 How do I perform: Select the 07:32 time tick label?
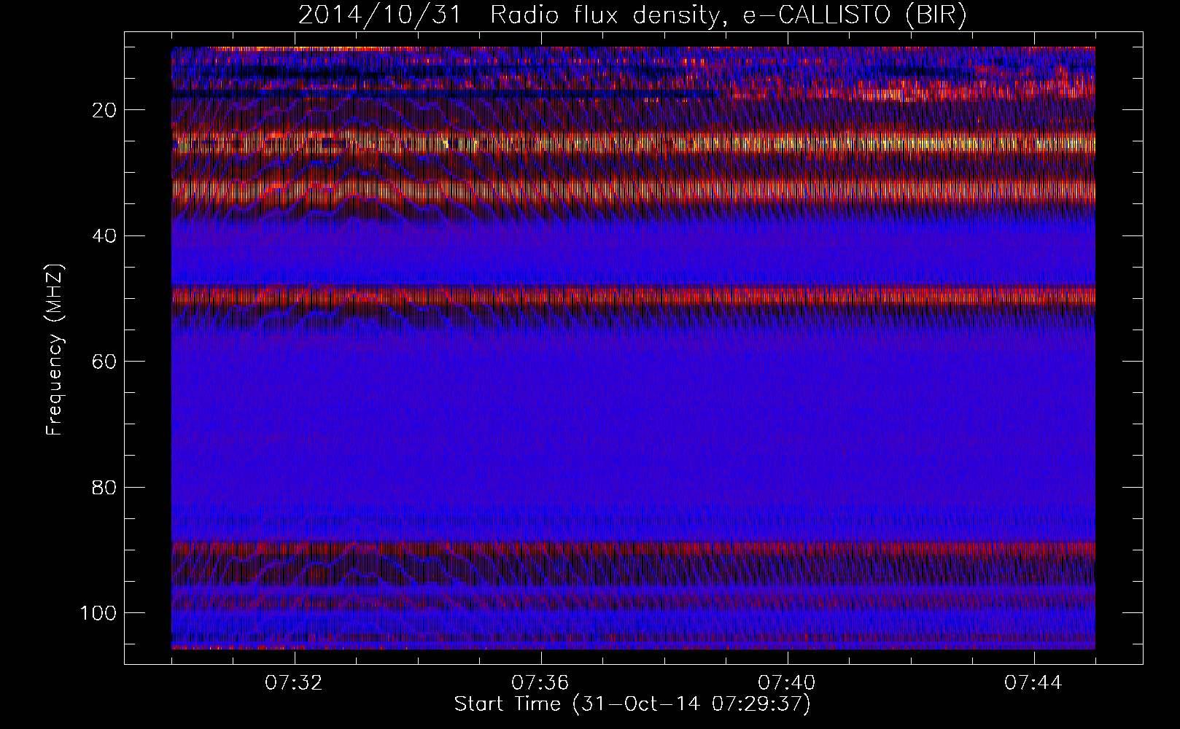point(294,683)
